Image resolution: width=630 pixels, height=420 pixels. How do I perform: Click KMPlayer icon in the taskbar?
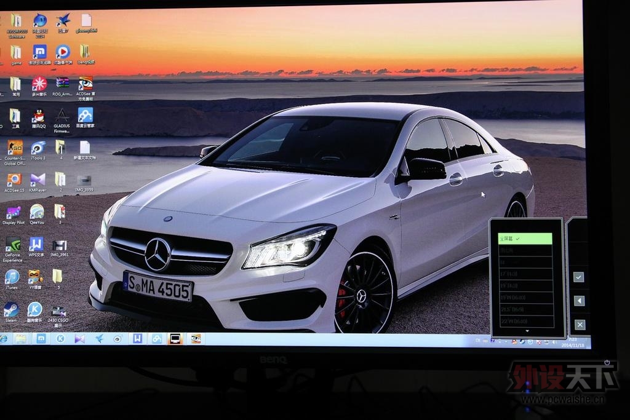(79, 339)
